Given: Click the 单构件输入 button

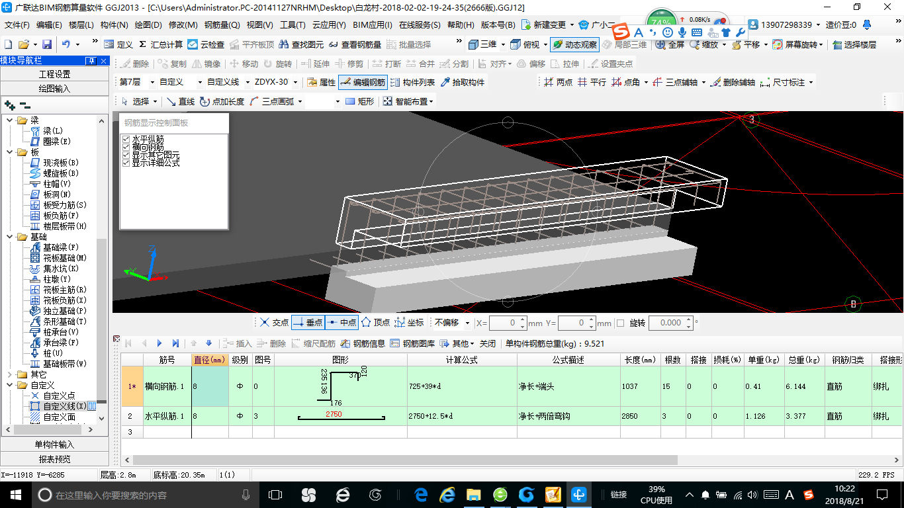Looking at the screenshot, I should (x=54, y=444).
